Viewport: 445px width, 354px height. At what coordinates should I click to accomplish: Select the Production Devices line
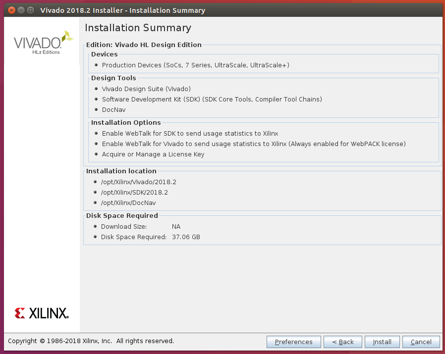click(196, 65)
